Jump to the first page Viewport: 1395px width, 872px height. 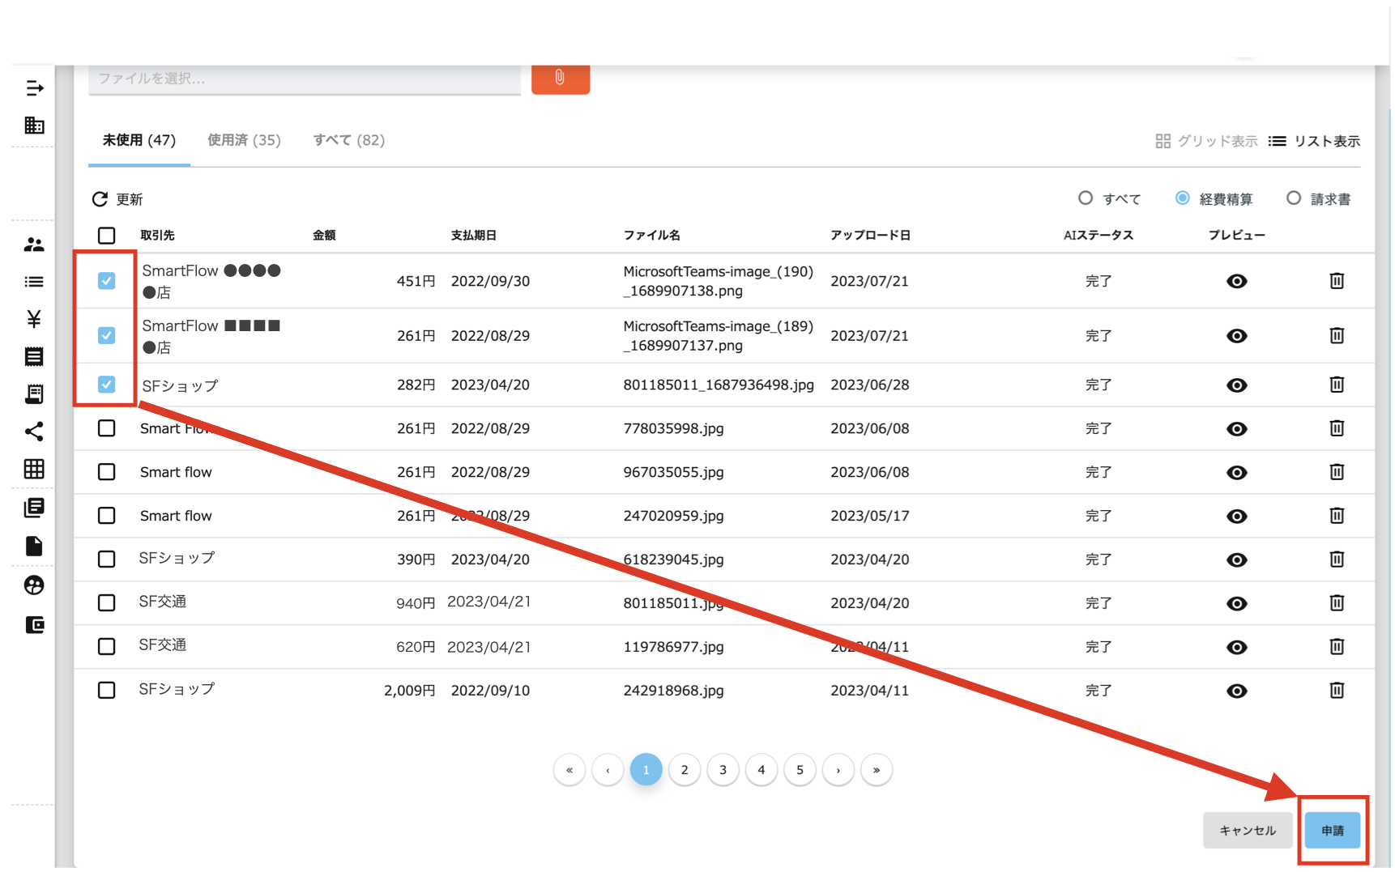pos(570,770)
